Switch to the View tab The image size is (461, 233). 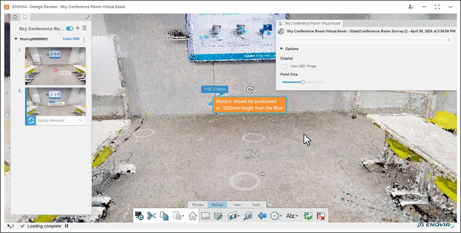click(x=237, y=205)
